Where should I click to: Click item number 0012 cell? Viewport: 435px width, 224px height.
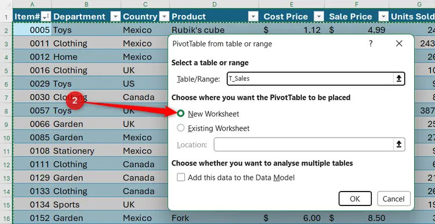point(32,57)
